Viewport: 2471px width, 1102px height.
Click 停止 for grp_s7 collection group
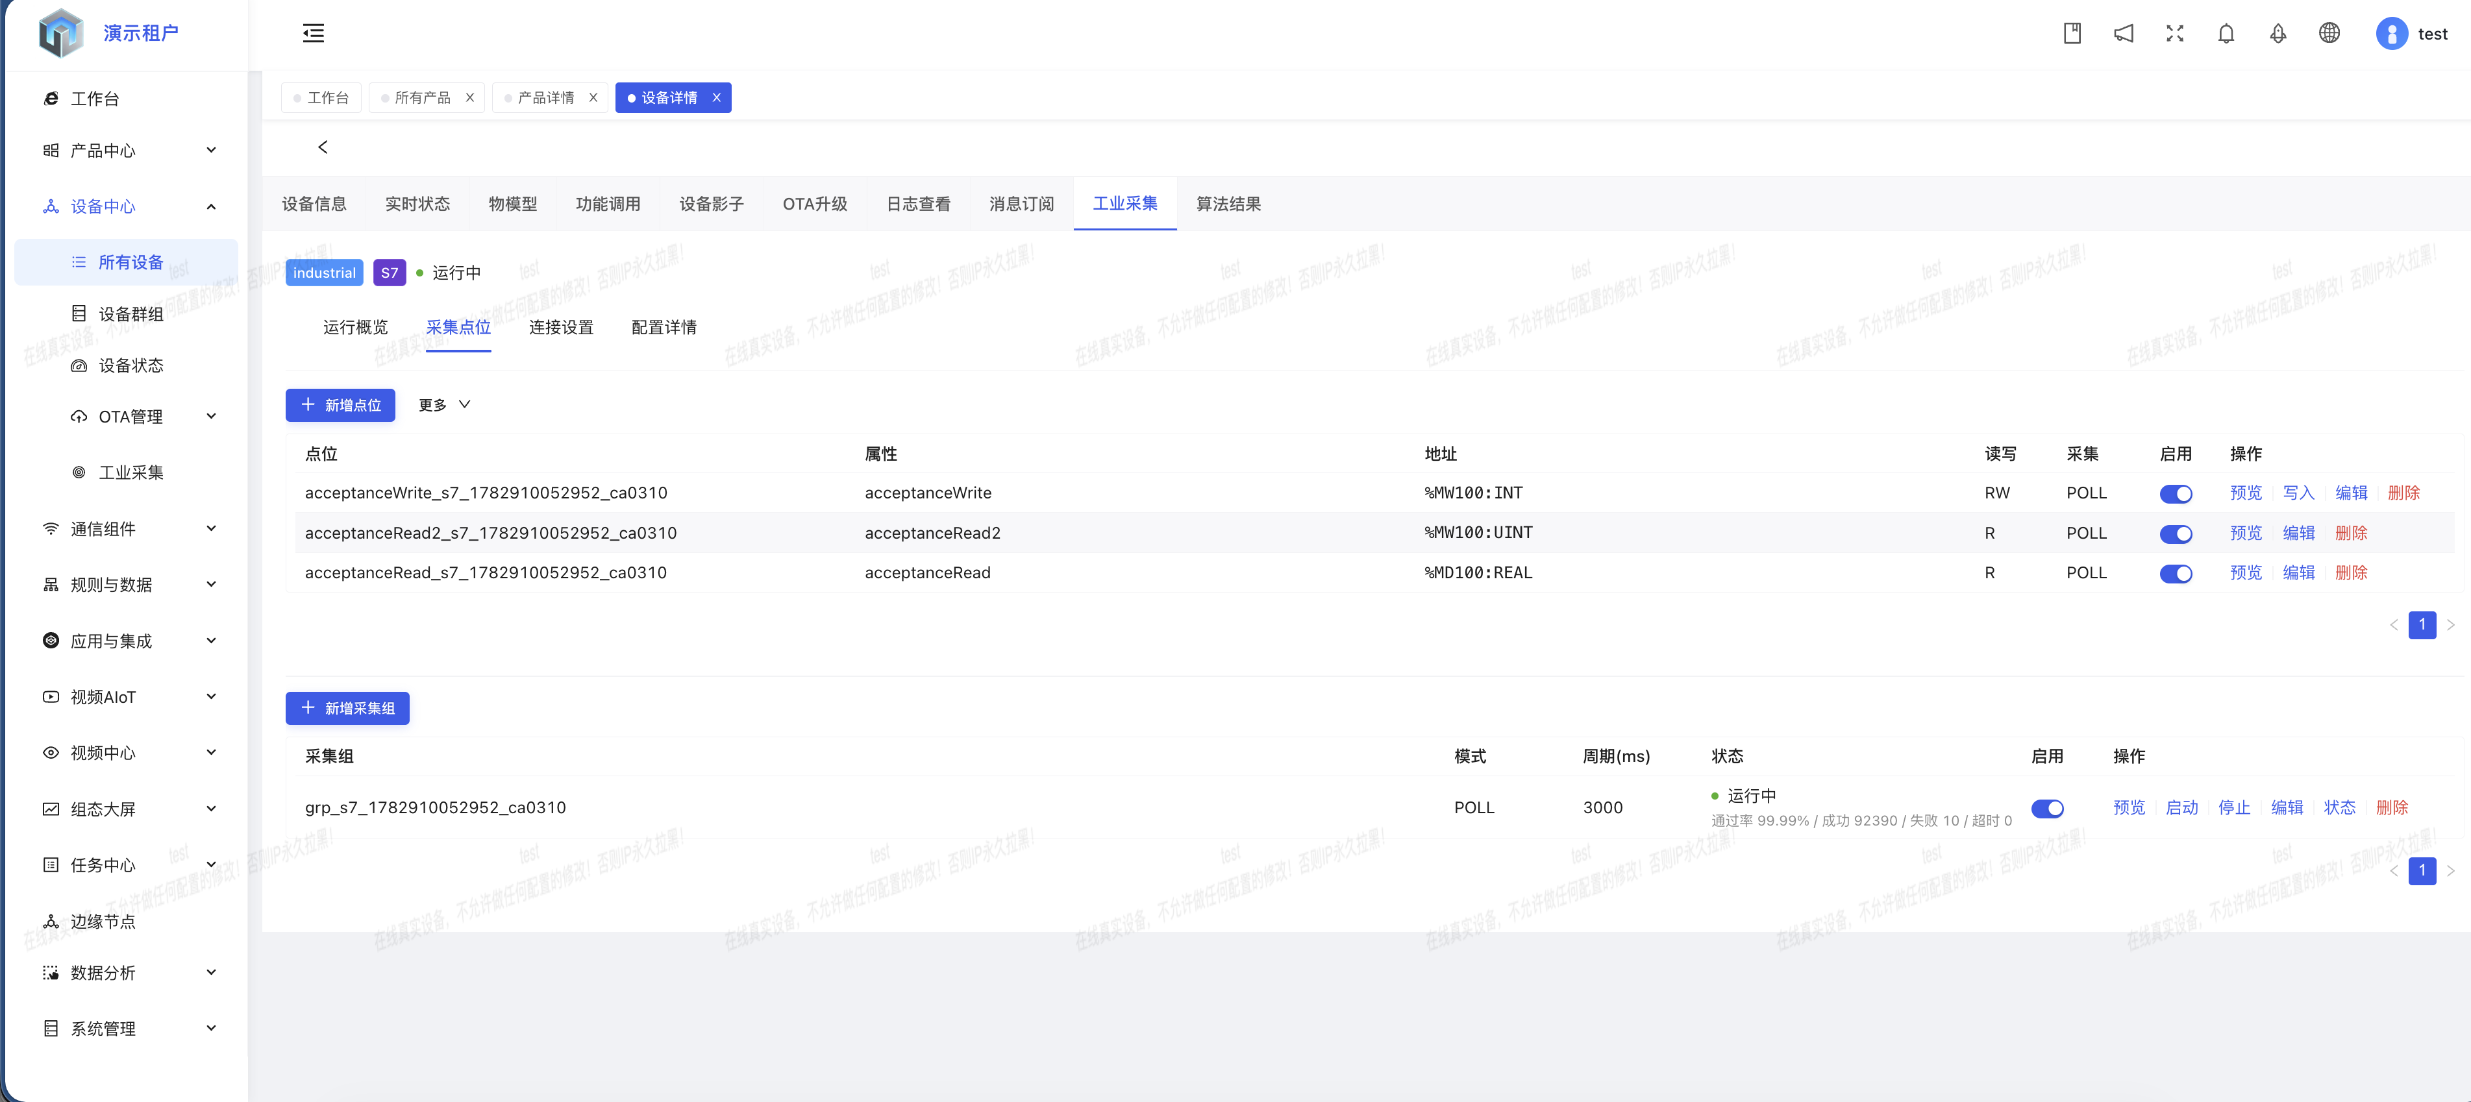pos(2234,807)
